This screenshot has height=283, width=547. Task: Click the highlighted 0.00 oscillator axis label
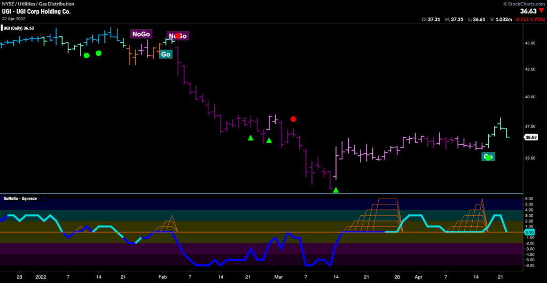[x=529, y=232]
